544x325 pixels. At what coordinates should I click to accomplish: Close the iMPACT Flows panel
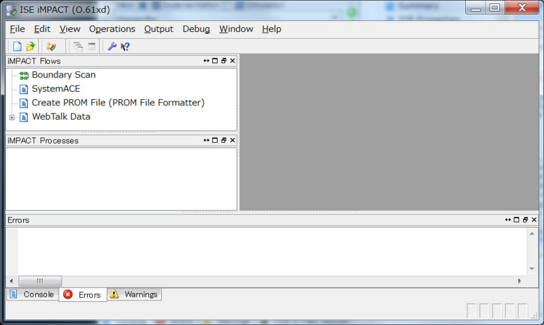233,61
